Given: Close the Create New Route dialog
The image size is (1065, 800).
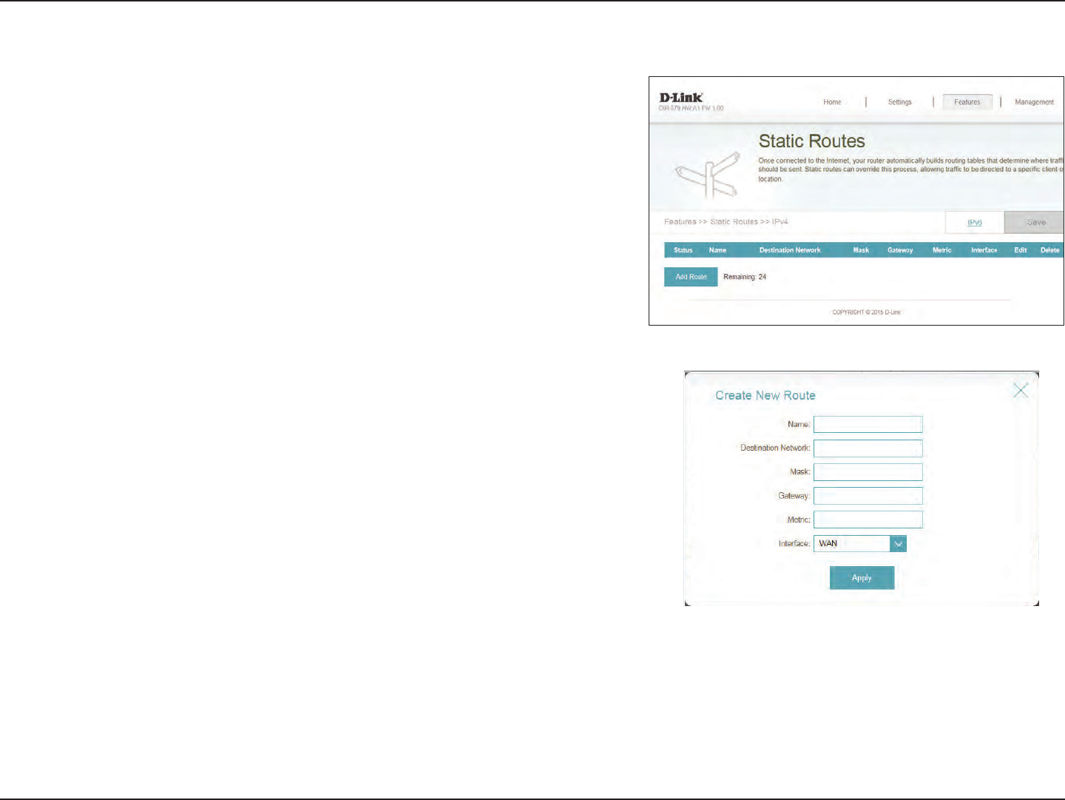Looking at the screenshot, I should pyautogui.click(x=1021, y=391).
